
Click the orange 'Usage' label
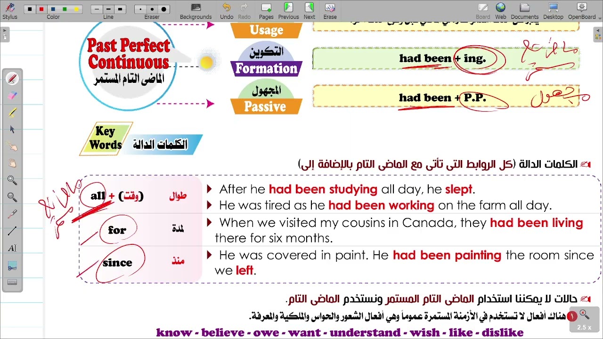[x=266, y=31]
